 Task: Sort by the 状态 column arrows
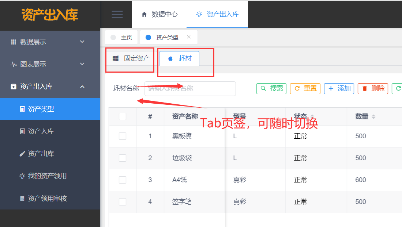(312, 117)
